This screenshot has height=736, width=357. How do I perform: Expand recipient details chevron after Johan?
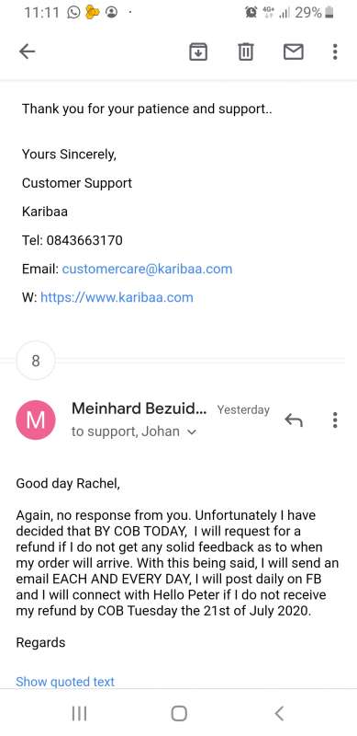[191, 432]
